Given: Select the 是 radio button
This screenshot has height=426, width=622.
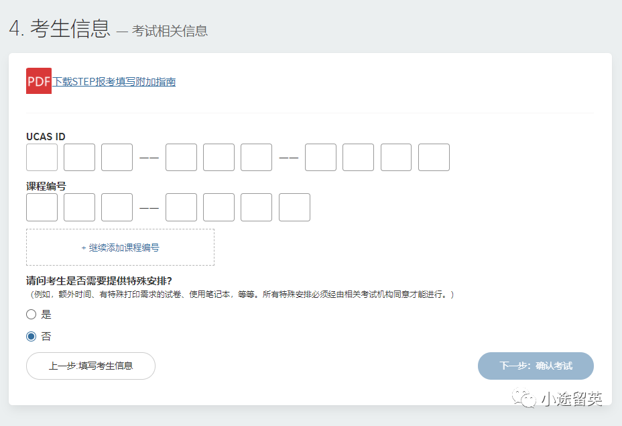Looking at the screenshot, I should tap(32, 315).
